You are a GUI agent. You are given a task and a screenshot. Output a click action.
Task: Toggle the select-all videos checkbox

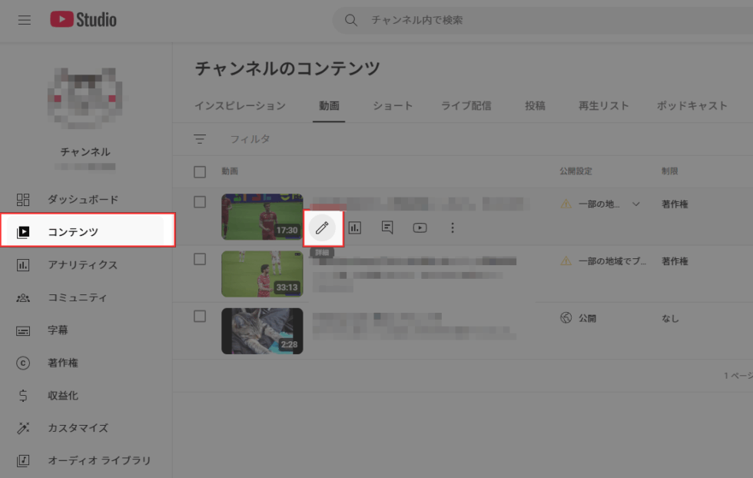coord(200,171)
